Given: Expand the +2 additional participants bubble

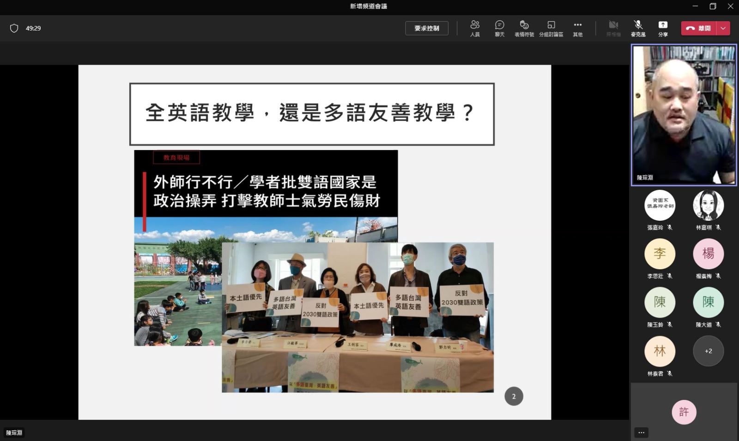Looking at the screenshot, I should (x=708, y=351).
